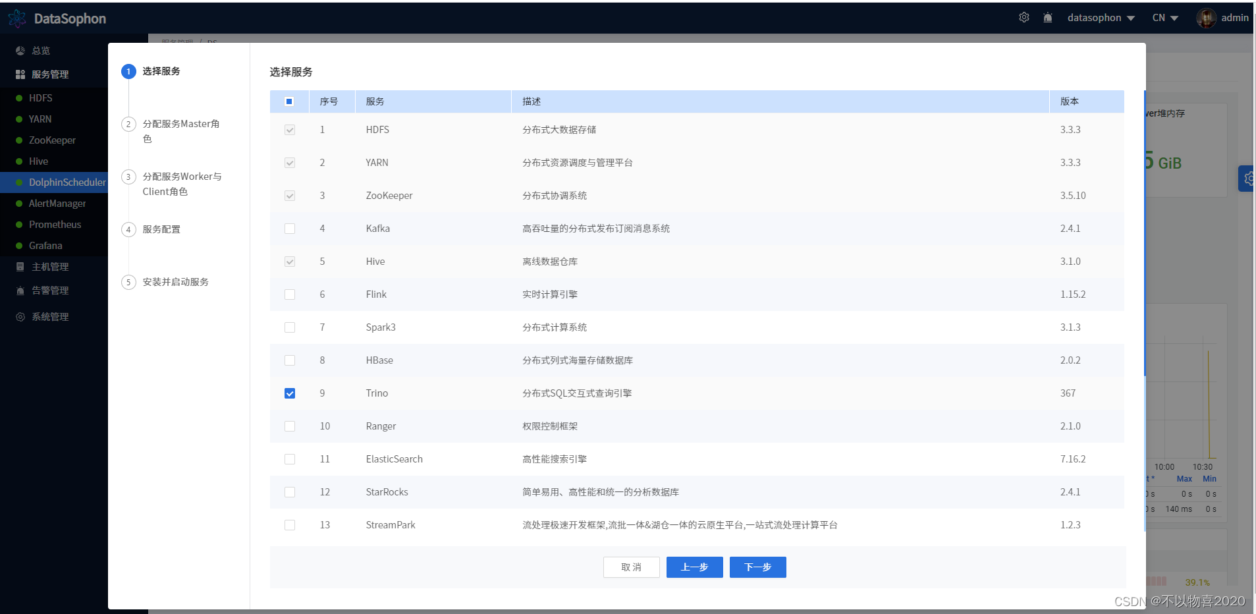Screen dimensions: 1256x614
Task: Click the Spark3 service name
Action: point(381,327)
